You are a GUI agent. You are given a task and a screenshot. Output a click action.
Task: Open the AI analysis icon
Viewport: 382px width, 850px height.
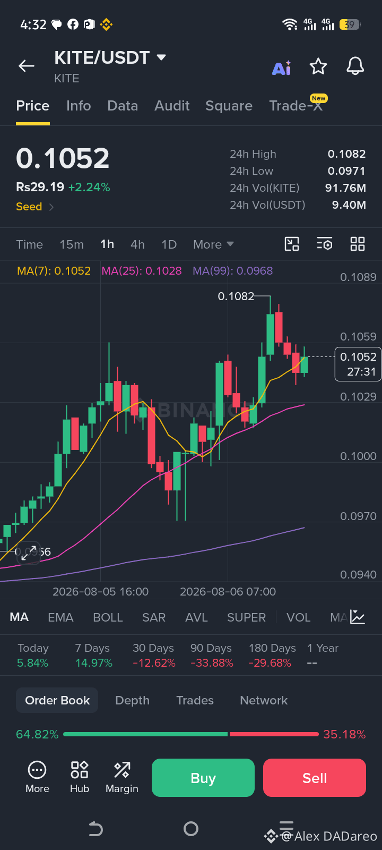[282, 67]
